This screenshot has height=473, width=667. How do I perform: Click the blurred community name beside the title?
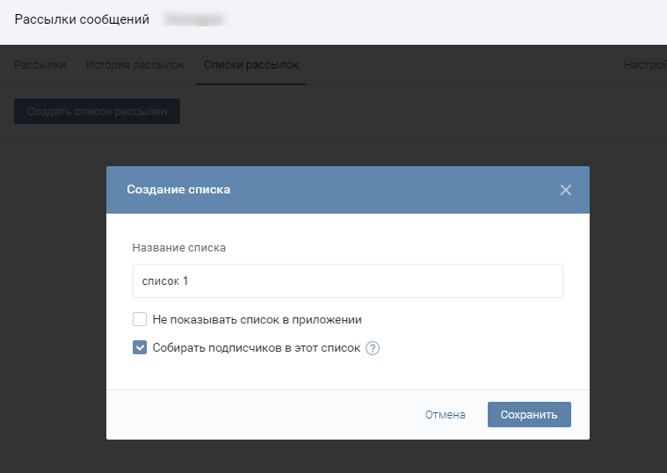click(195, 18)
